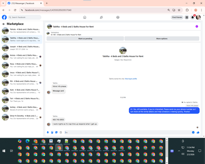Open Chrome zoom magnifier in address bar
The height and width of the screenshot is (164, 205).
pos(169,10)
